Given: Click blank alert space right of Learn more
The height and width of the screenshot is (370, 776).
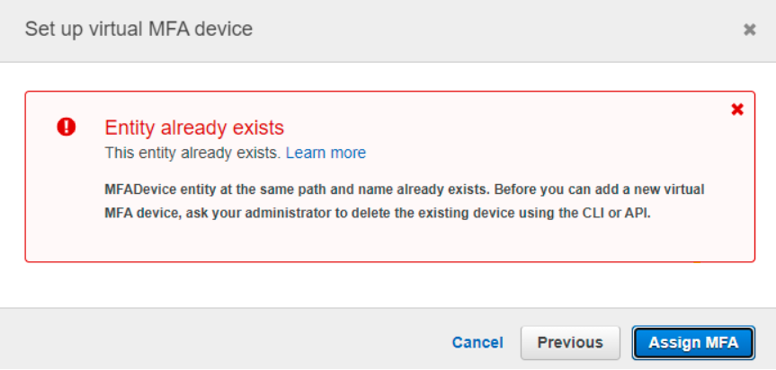Looking at the screenshot, I should (x=544, y=153).
